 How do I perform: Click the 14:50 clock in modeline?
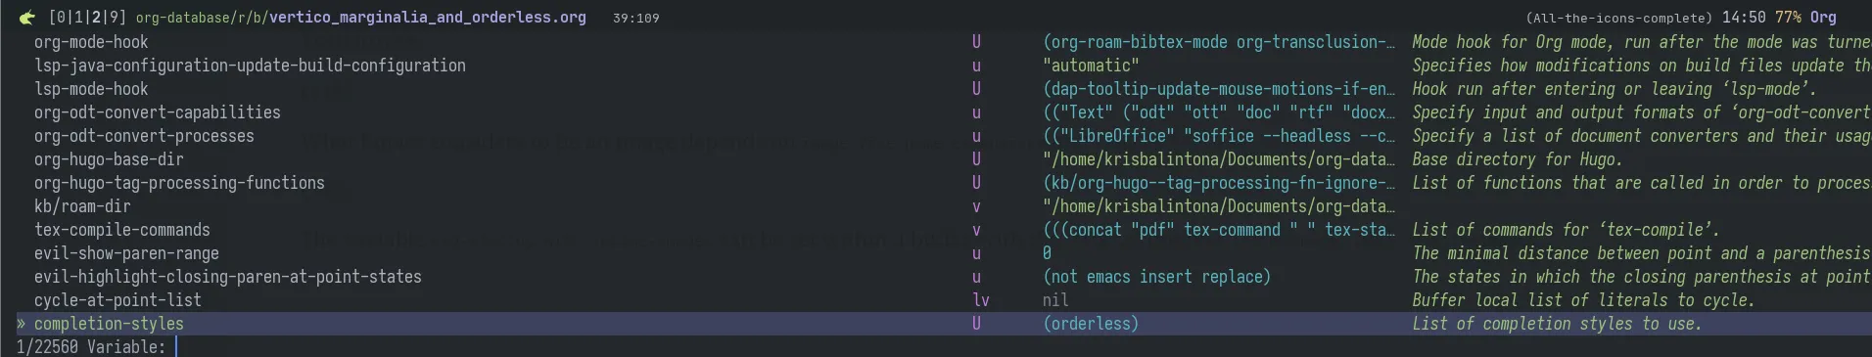pos(1744,18)
